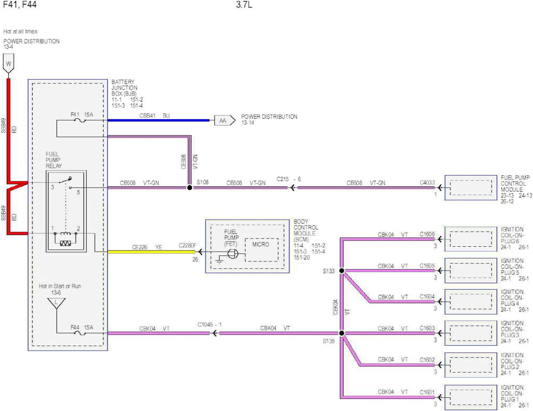Click the blue CBB41 wire

159,120
